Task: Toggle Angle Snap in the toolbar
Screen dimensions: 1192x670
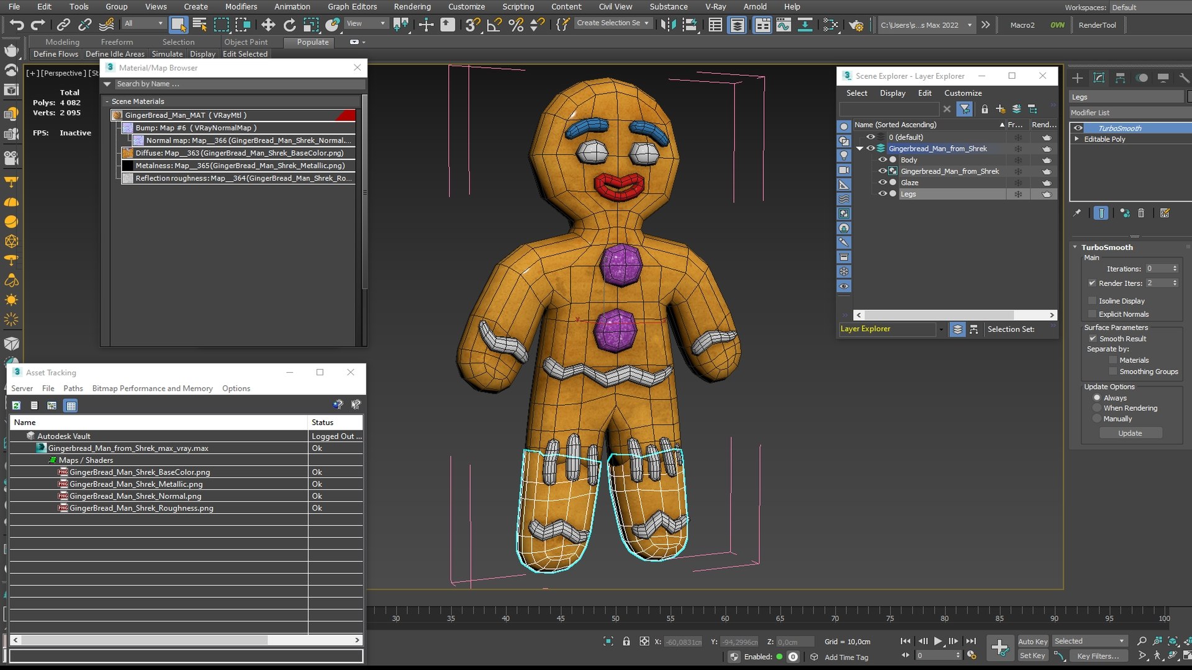Action: click(494, 25)
